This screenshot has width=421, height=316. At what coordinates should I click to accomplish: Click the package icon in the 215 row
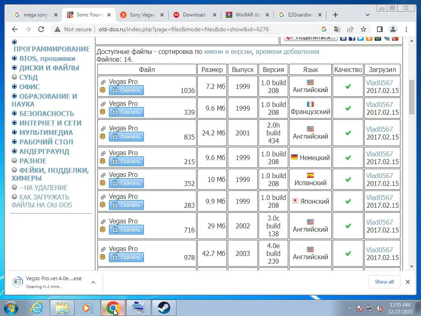(x=102, y=161)
